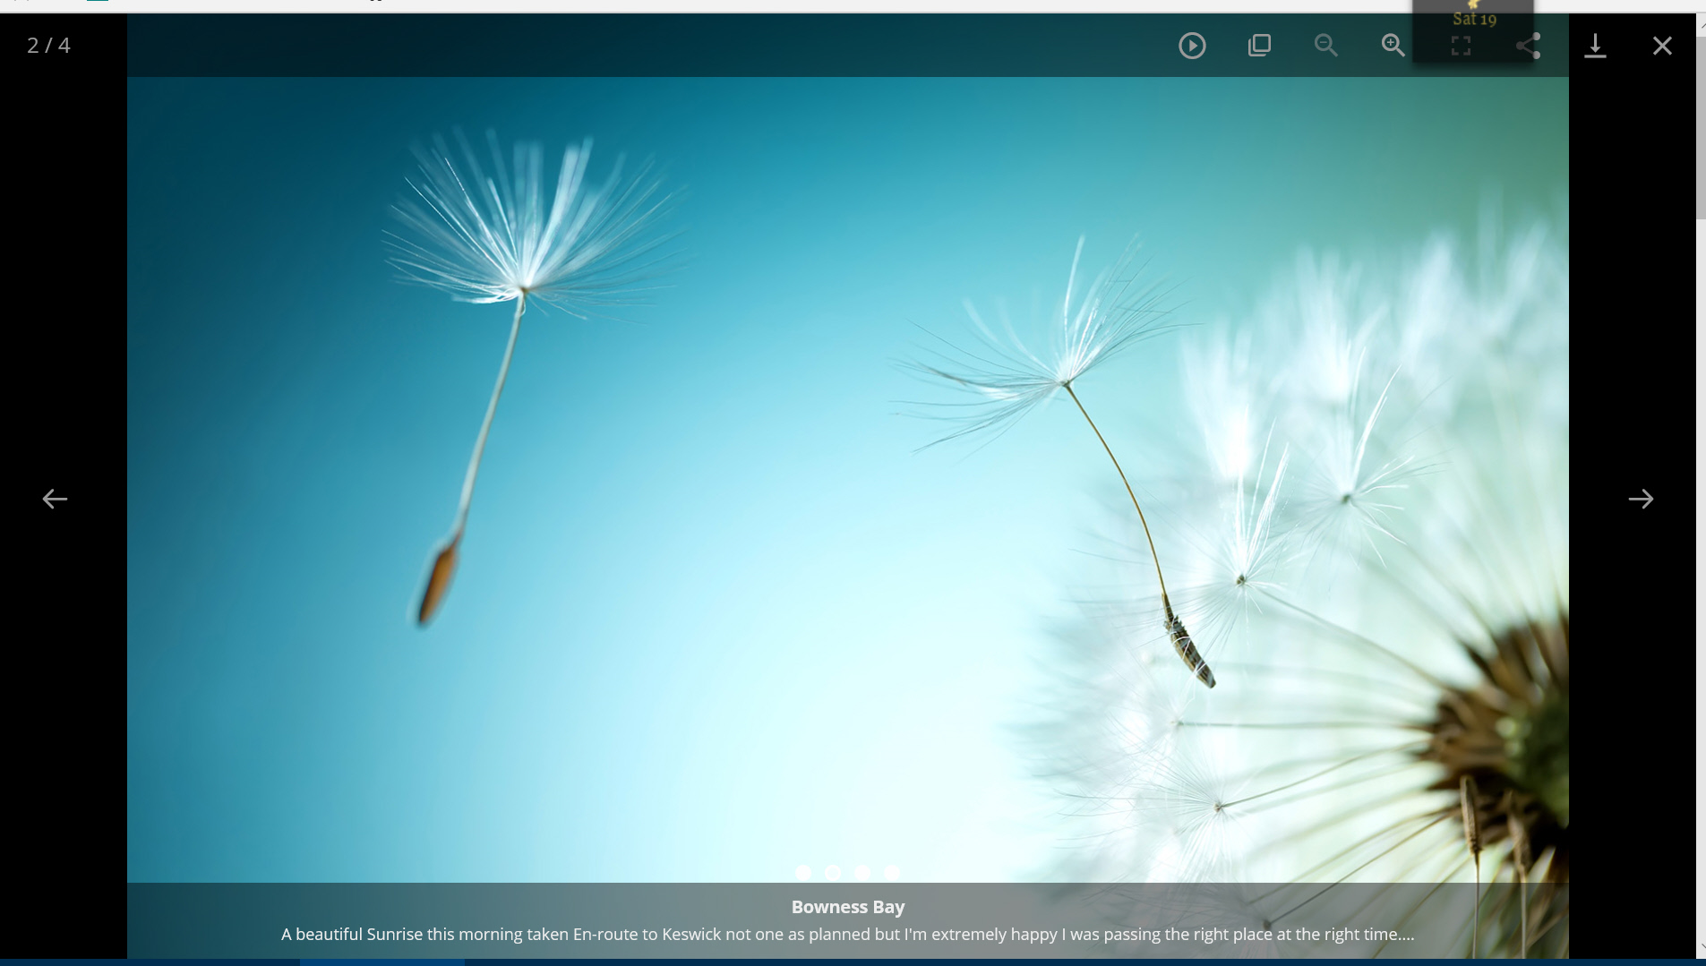This screenshot has width=1706, height=966.
Task: Click the 2 / 4 image counter
Action: [x=48, y=46]
